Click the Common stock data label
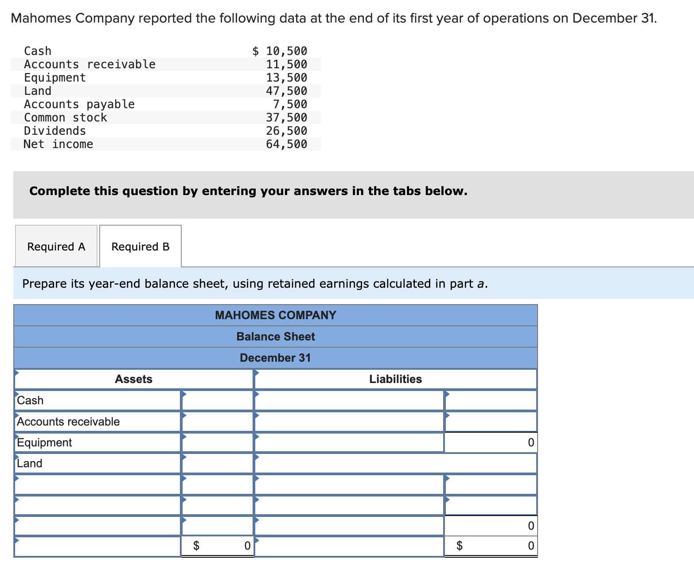This screenshot has width=694, height=563. point(66,117)
